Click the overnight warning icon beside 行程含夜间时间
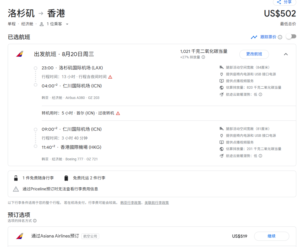The width and height of the screenshot is (301, 247). pos(110,77)
